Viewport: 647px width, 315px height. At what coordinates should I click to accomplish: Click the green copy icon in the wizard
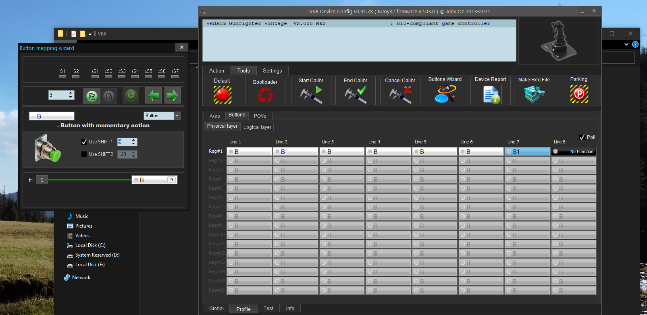click(x=92, y=96)
